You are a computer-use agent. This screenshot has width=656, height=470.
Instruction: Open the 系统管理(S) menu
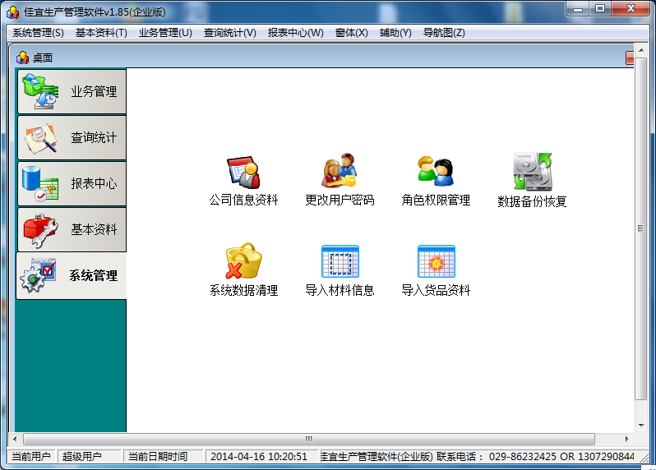(38, 33)
